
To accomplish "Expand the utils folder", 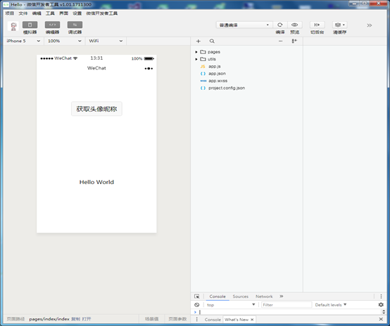I will 196,59.
